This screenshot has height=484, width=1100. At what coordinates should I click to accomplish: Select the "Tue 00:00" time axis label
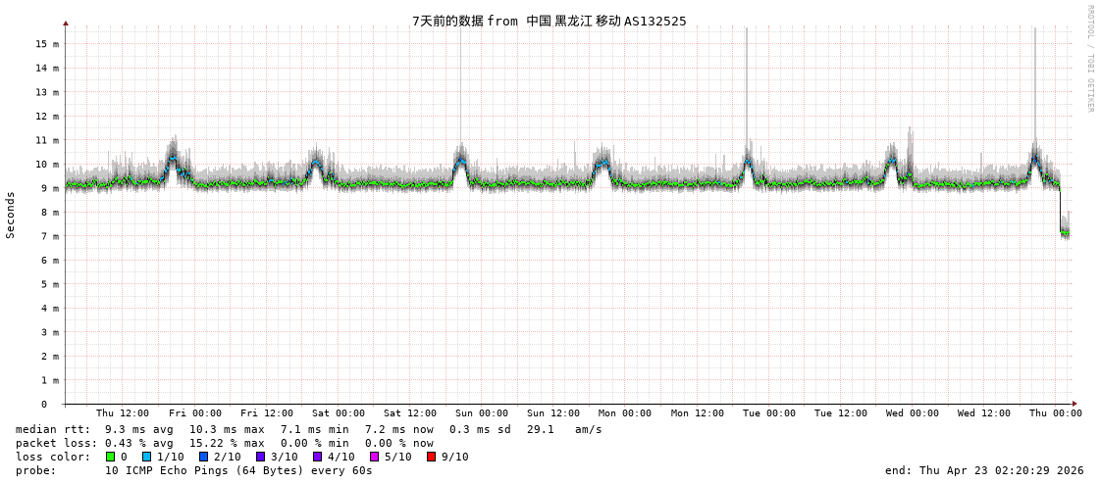(769, 413)
